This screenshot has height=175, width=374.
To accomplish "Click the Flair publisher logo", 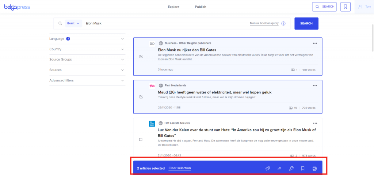I will pos(152,86).
